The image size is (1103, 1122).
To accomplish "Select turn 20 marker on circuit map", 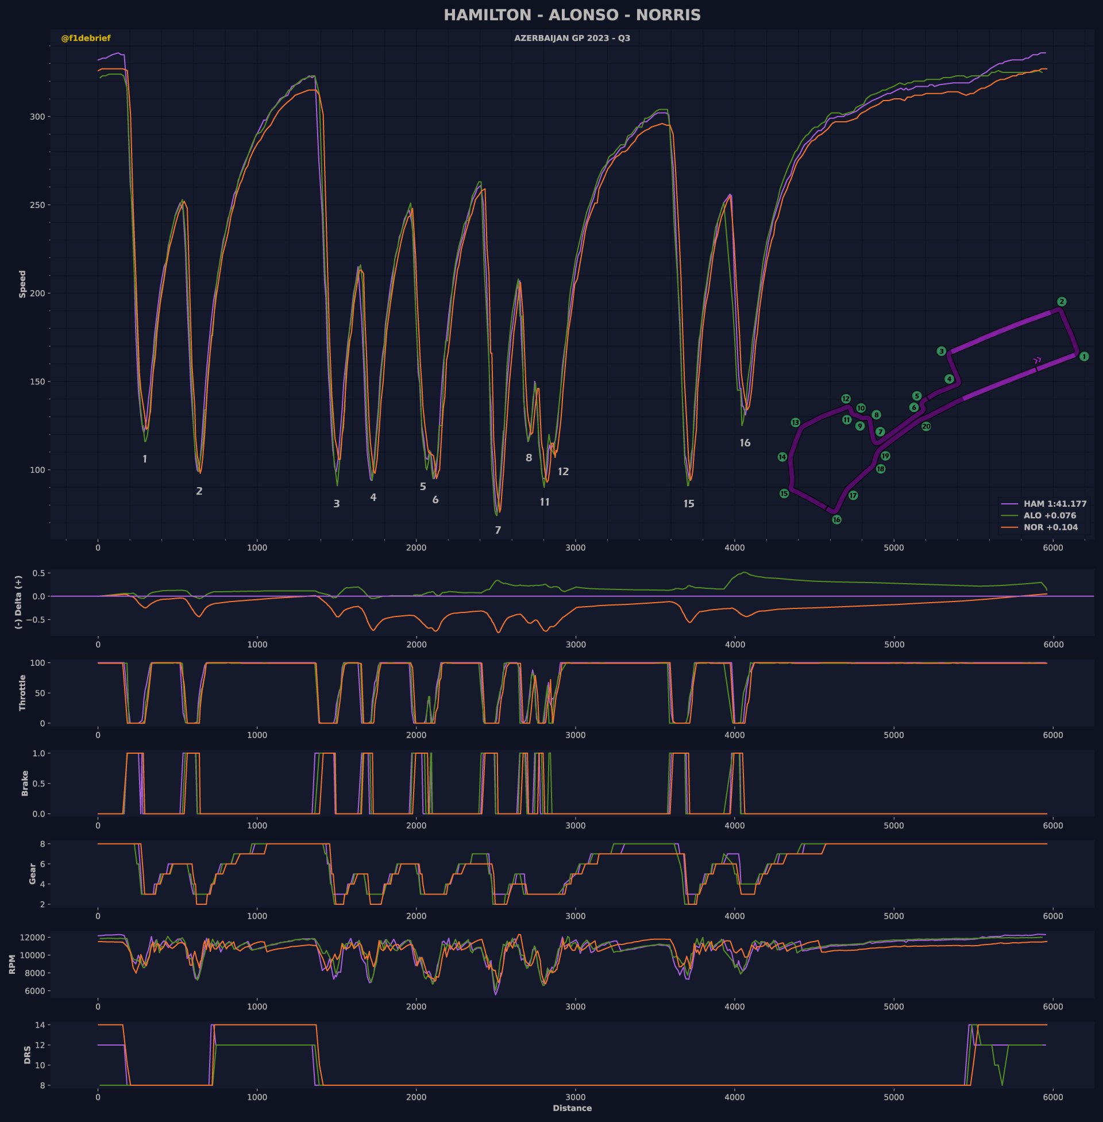I will (925, 426).
